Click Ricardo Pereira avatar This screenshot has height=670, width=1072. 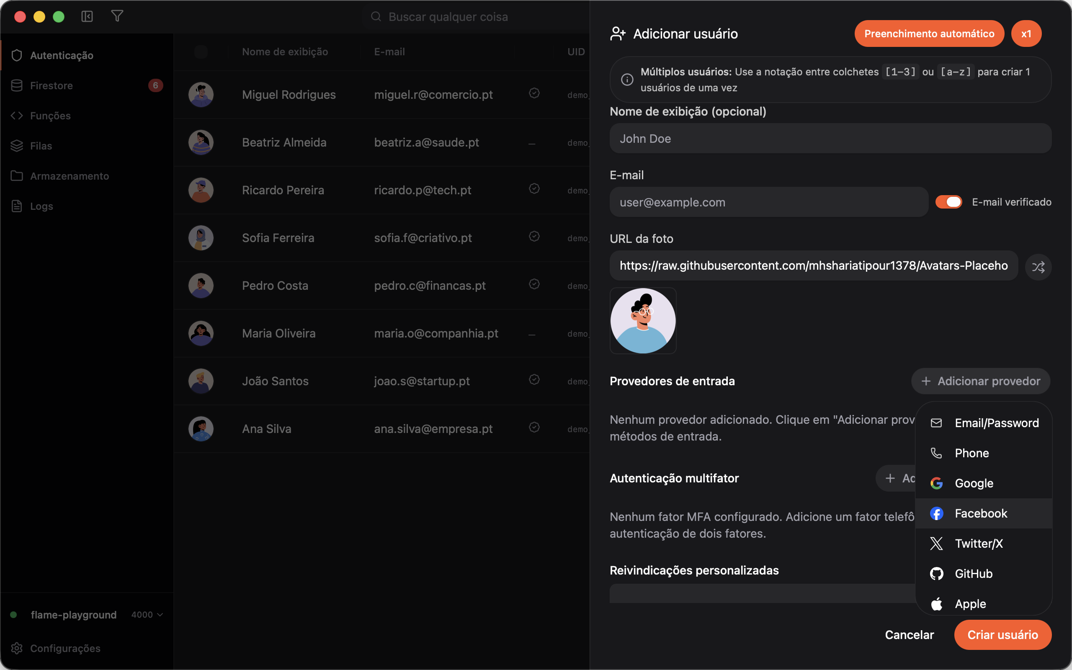click(201, 190)
